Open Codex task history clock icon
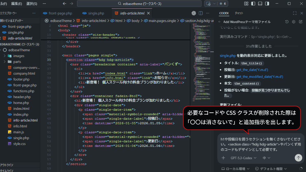This screenshot has width=306, height=172. (x=287, y=22)
